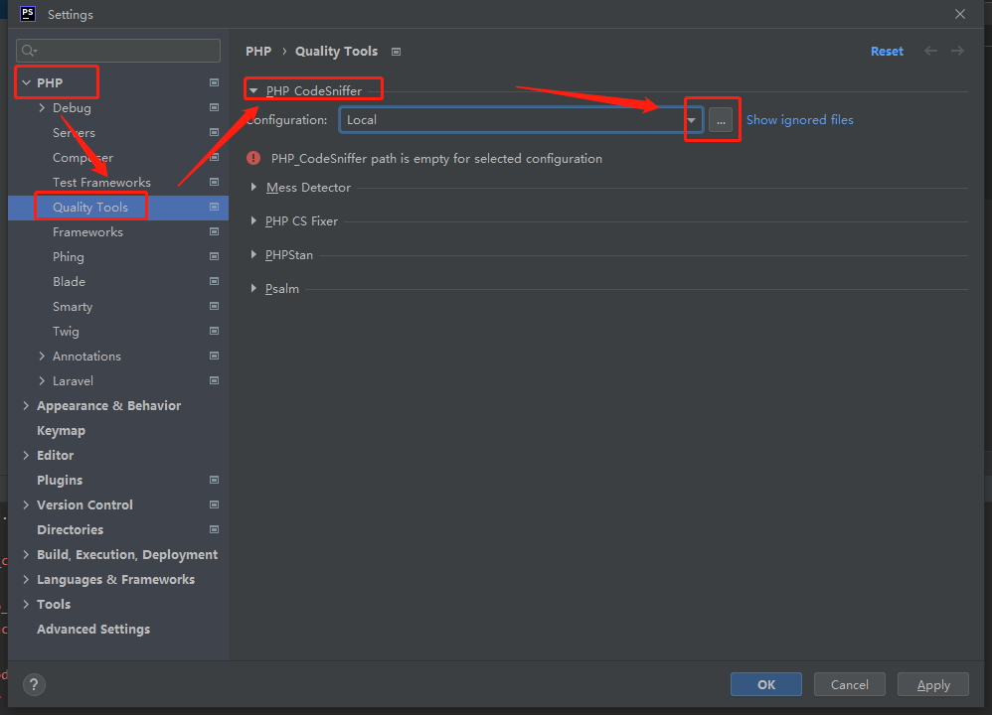Screen dimensions: 992x715
Task: Expand the Debug tree node
Action: [x=42, y=107]
